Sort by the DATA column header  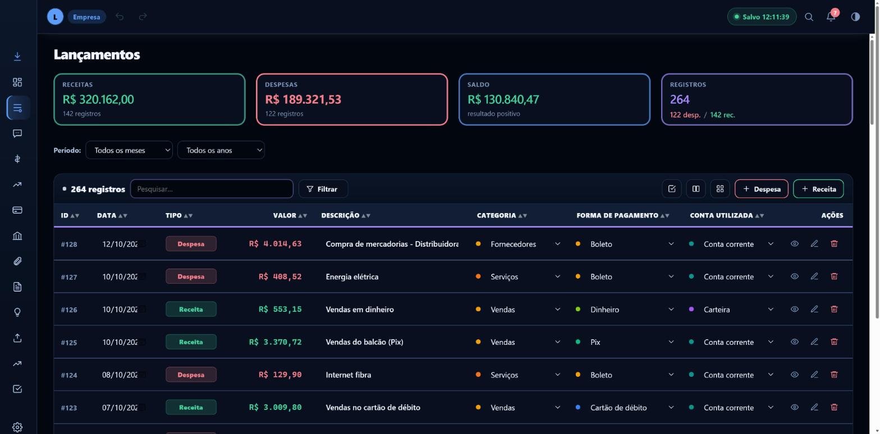112,215
